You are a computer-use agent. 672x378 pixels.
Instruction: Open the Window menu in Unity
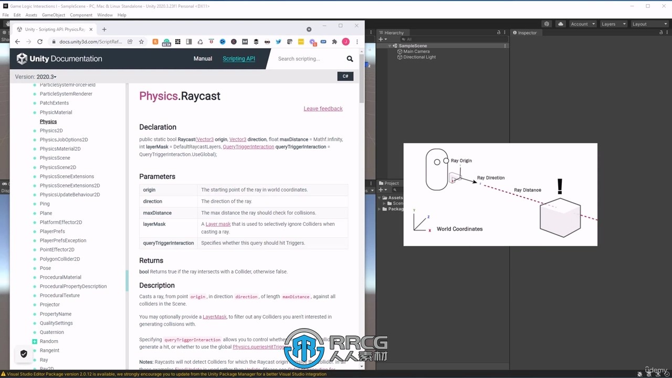[105, 15]
